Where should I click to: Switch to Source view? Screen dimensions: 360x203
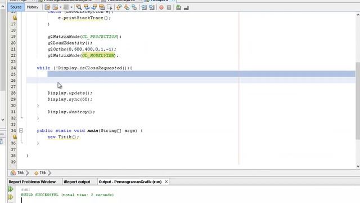(x=16, y=7)
